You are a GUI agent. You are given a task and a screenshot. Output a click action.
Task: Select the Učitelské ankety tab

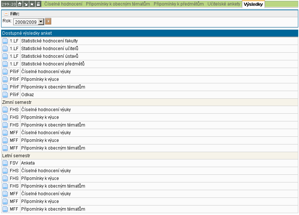(x=224, y=4)
